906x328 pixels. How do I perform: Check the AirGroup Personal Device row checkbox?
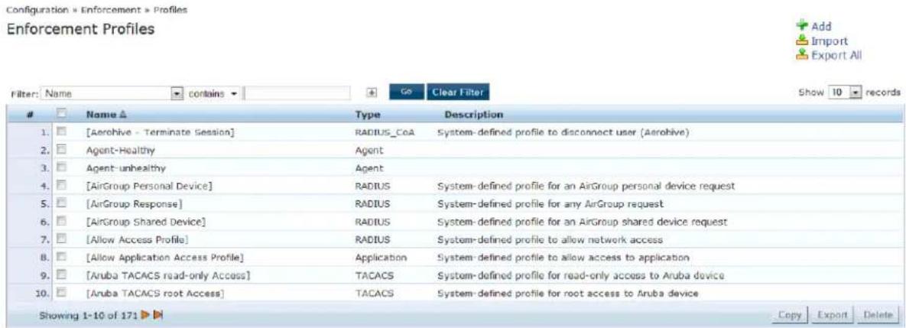tap(60, 187)
